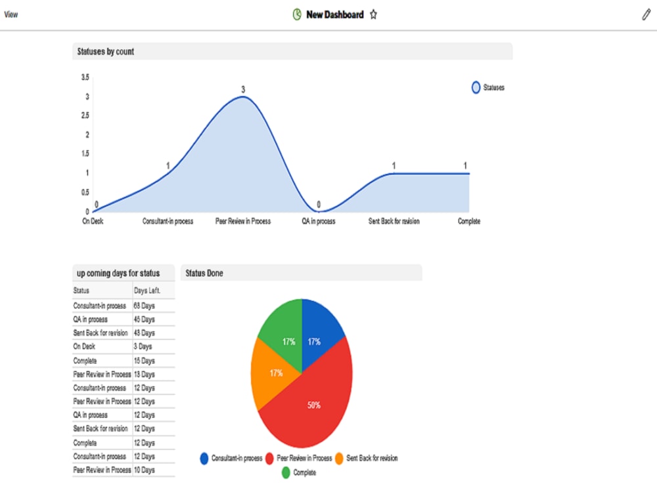Click the green dashboard icon beside the title

(x=296, y=14)
